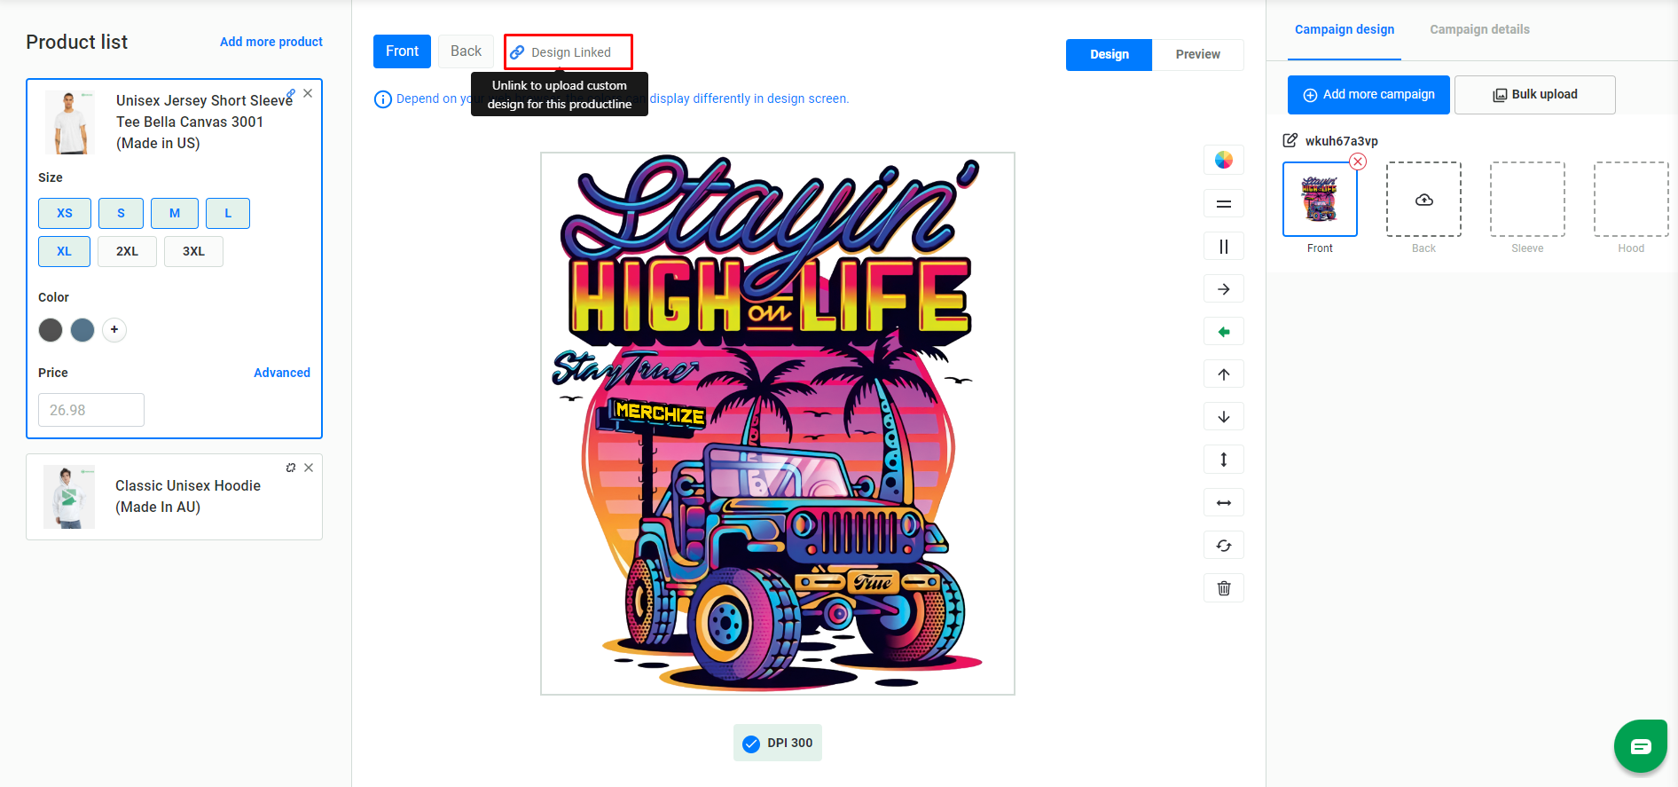Add another color with plus button
The height and width of the screenshot is (787, 1678).
[x=114, y=330]
